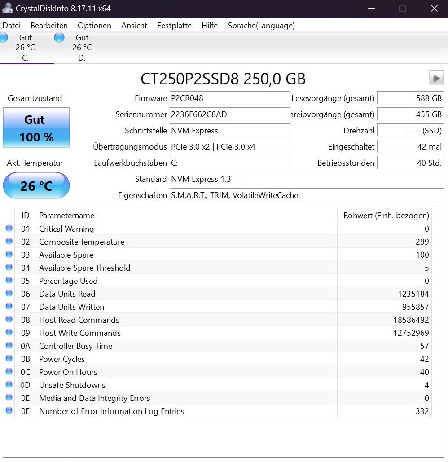The width and height of the screenshot is (448, 462).
Task: Click the Laufwerkbuchstaben field
Action: tap(230, 163)
